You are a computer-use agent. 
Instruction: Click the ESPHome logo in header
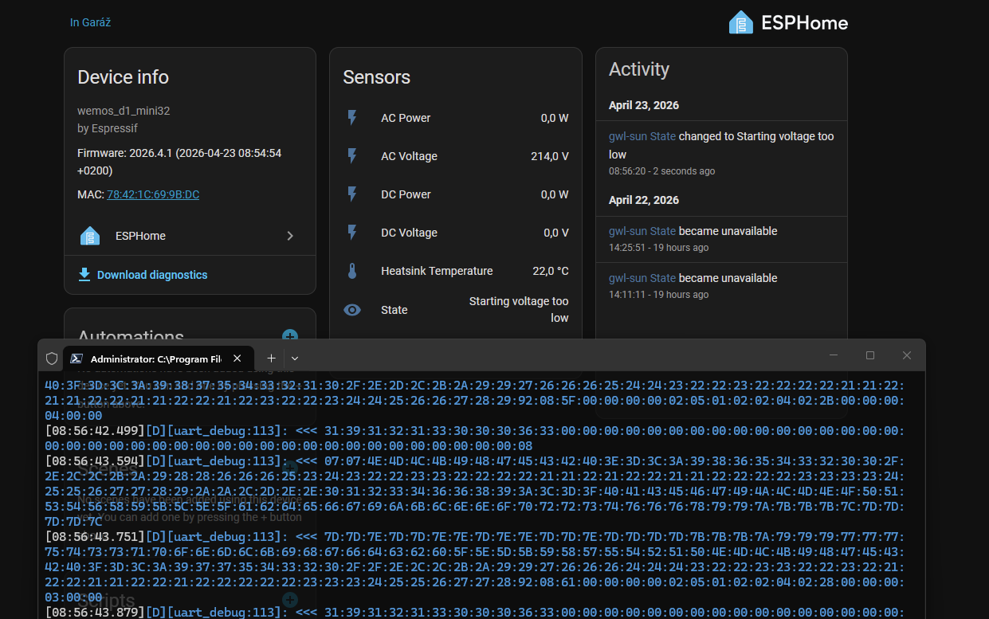tap(787, 22)
